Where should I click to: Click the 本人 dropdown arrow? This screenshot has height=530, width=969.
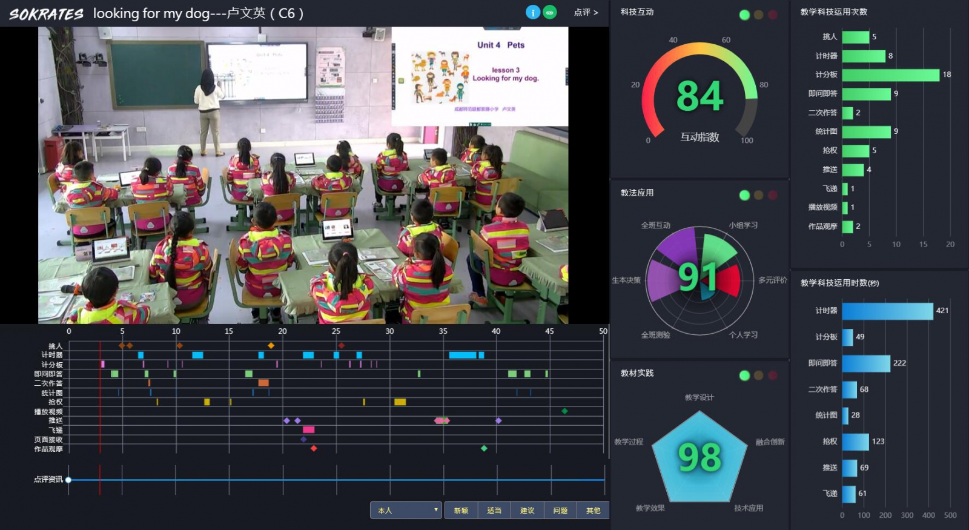pos(435,510)
